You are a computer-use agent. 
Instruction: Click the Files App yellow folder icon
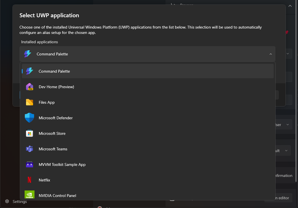point(29,102)
